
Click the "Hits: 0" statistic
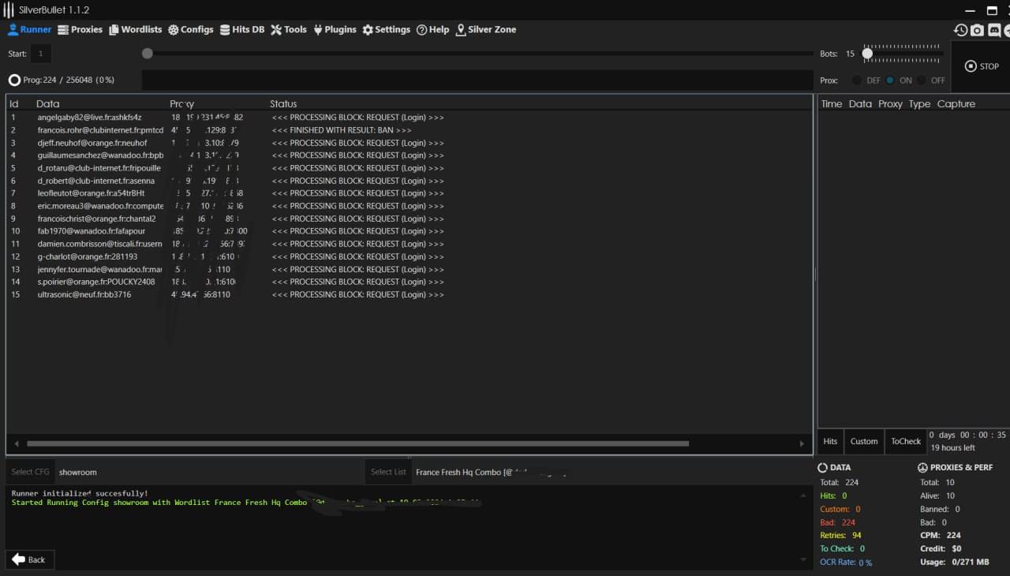coord(833,496)
